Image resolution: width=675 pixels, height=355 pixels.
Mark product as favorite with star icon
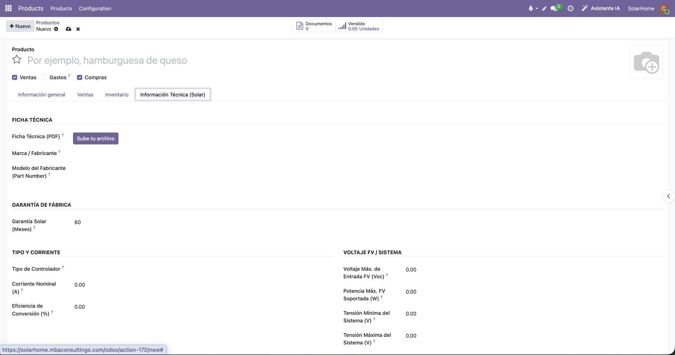point(17,59)
